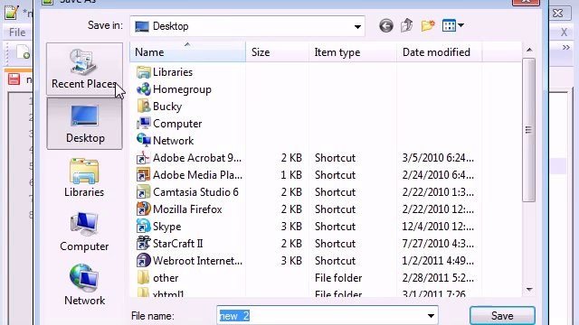Select the Network icon in the file list
579x325 pixels.
143,141
